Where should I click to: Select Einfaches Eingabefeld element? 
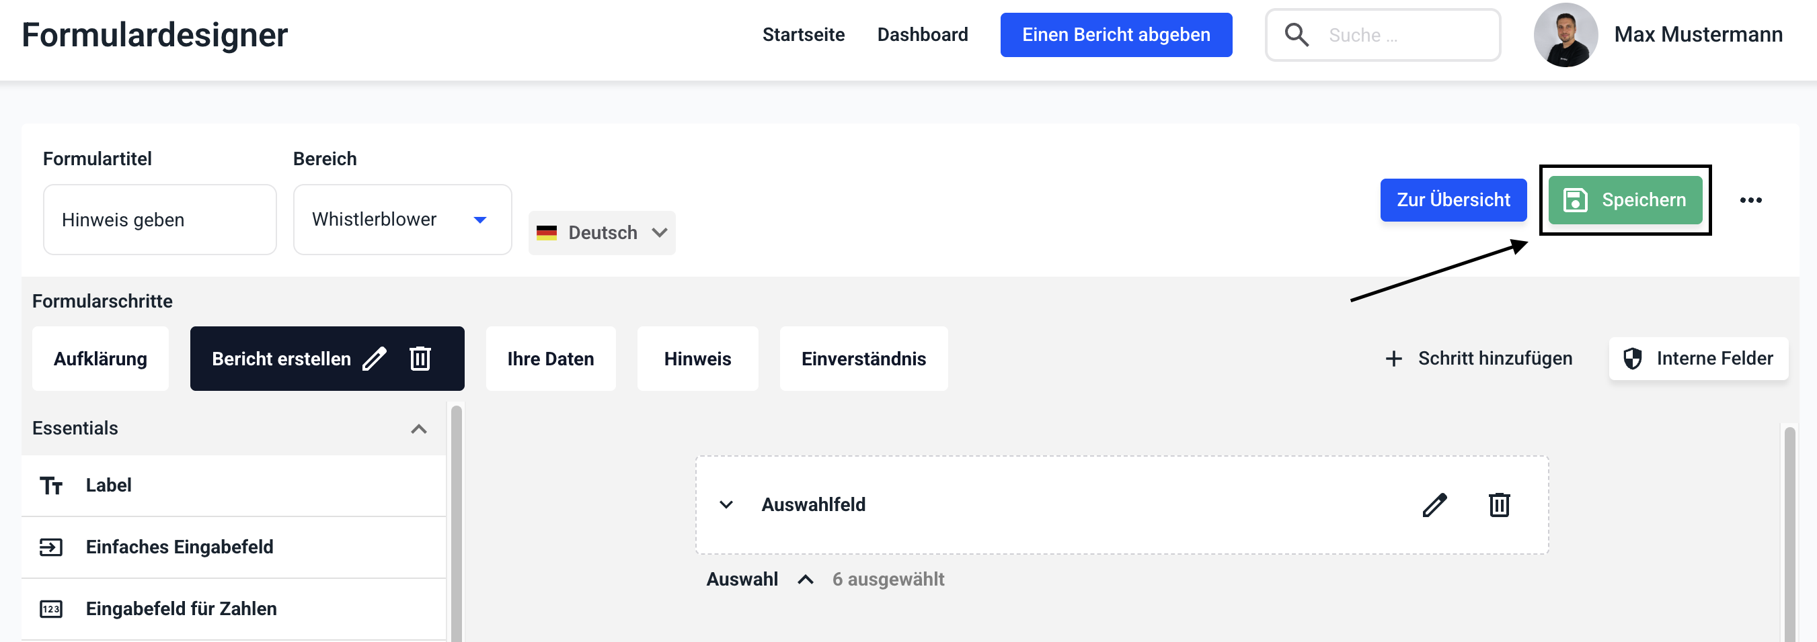point(179,547)
